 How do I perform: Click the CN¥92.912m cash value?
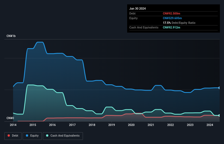[171, 27]
